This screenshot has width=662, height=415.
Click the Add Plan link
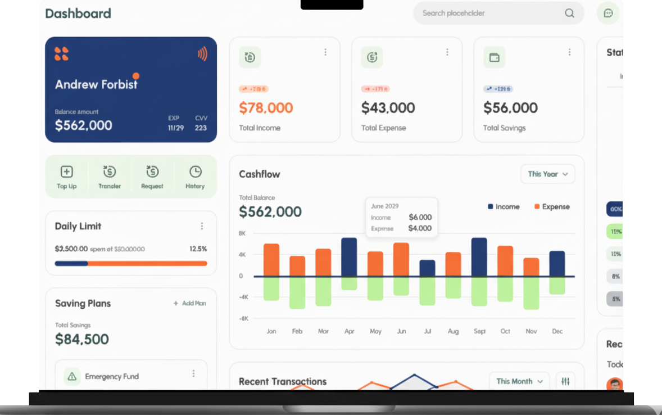pos(189,304)
